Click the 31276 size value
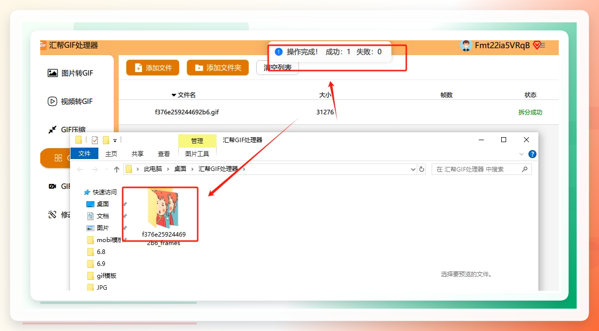 click(325, 112)
